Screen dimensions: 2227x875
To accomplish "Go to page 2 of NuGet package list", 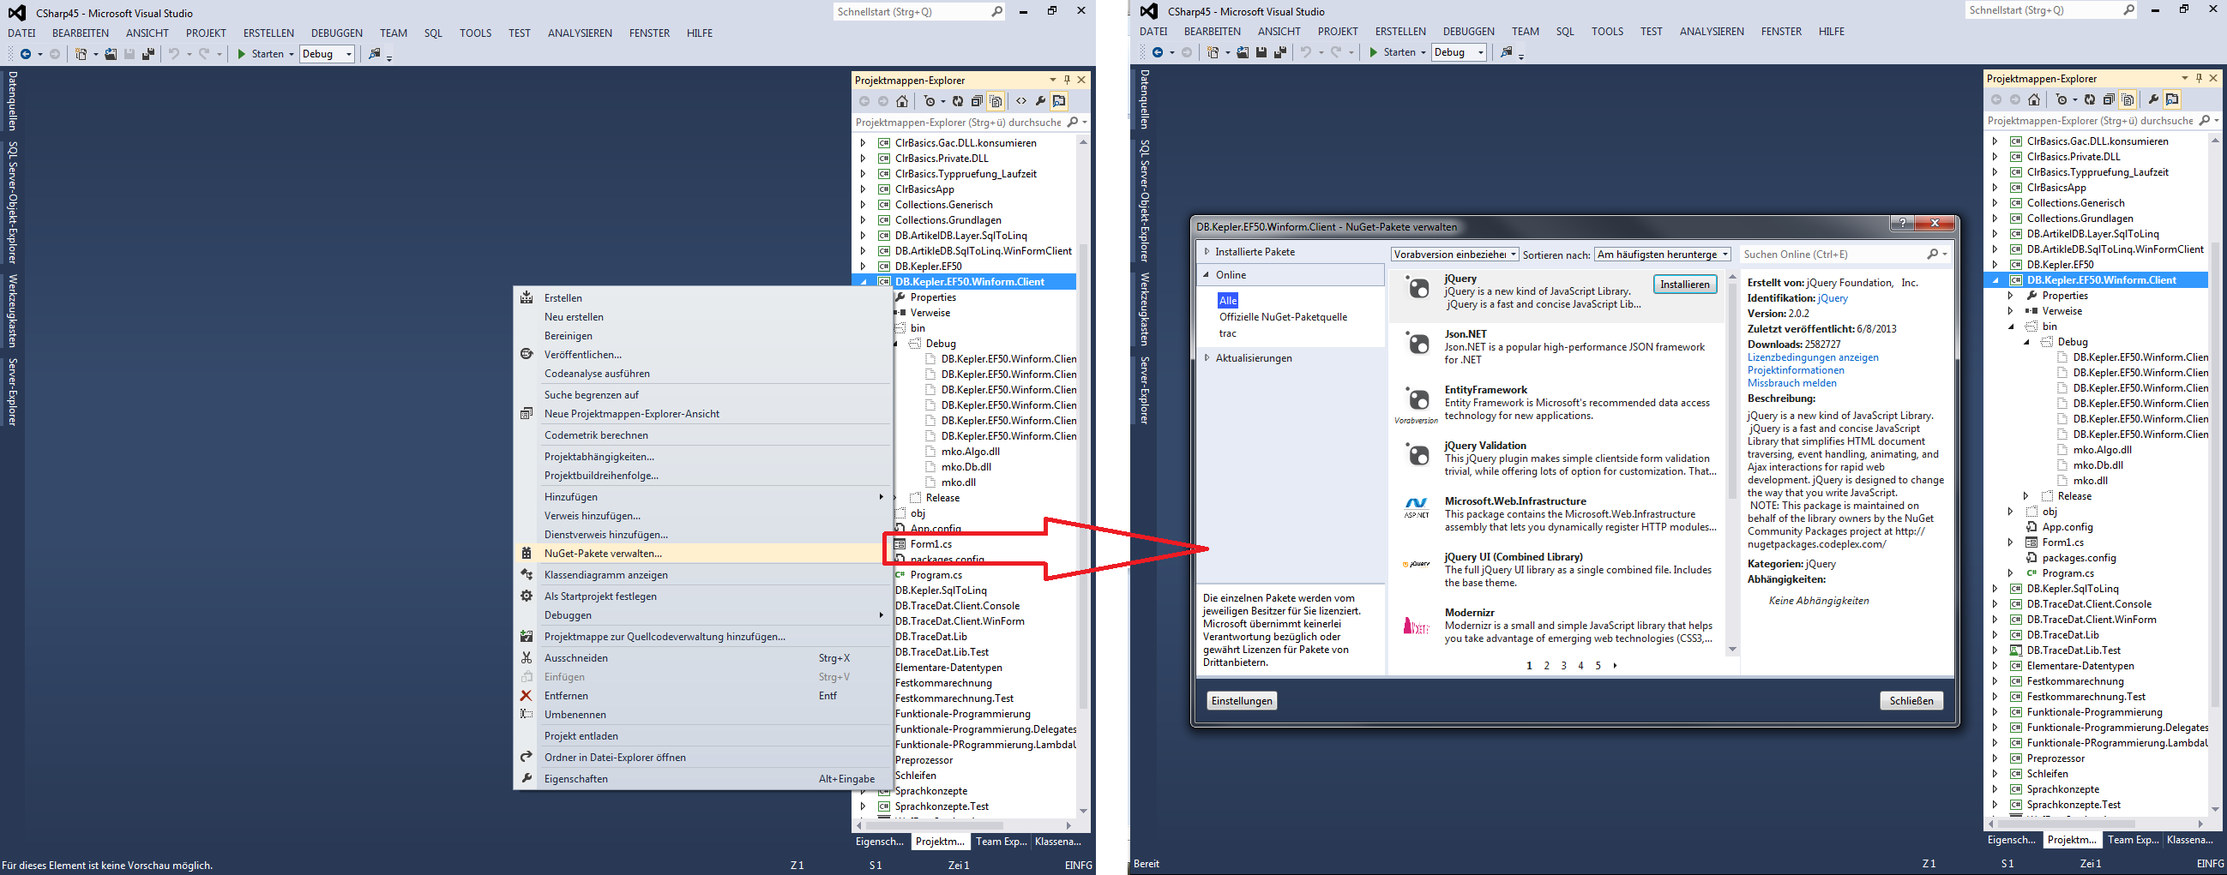I will tap(1547, 665).
